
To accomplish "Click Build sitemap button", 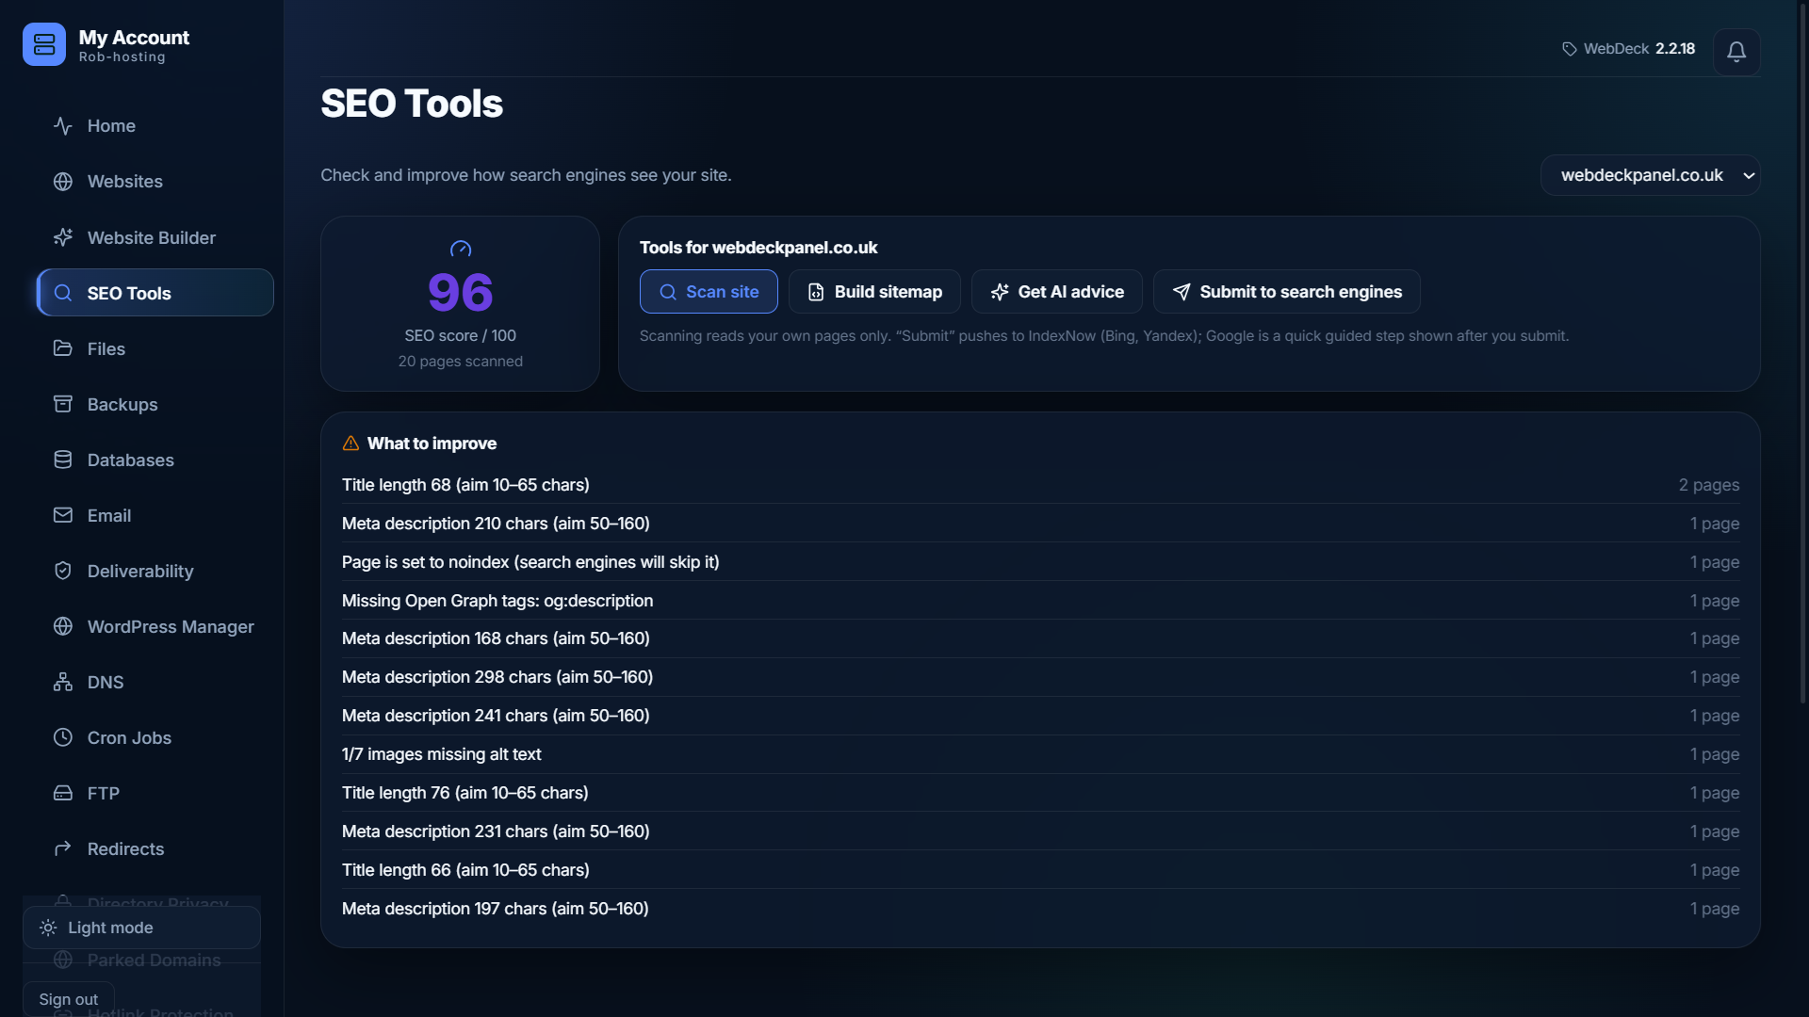I will (874, 292).
